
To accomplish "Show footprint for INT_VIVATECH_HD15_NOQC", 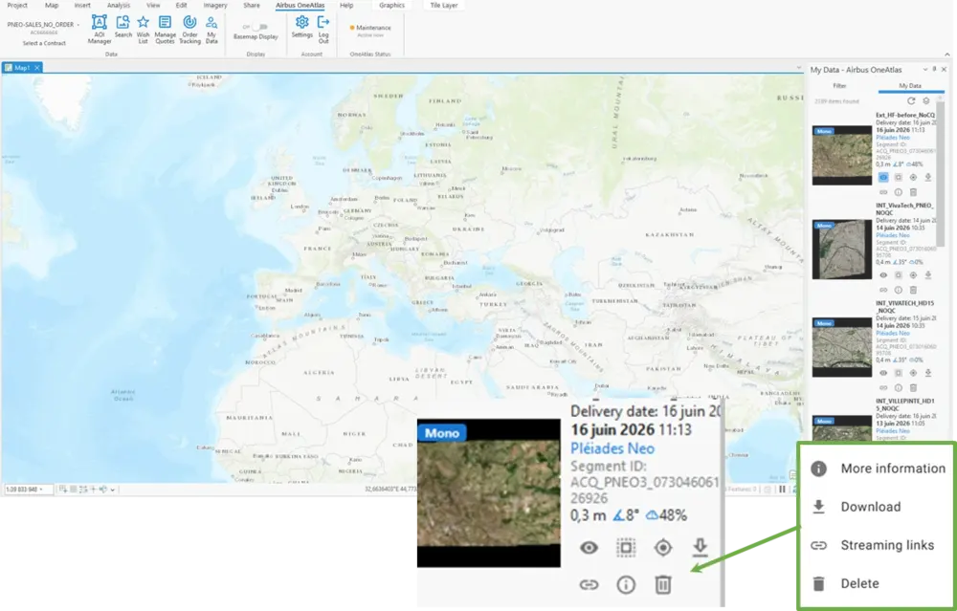I will 899,373.
